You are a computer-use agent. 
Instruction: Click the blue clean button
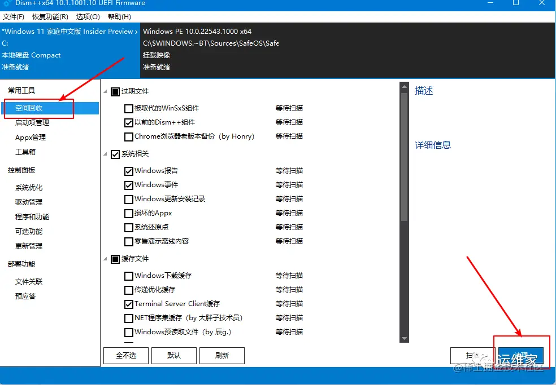click(x=521, y=355)
